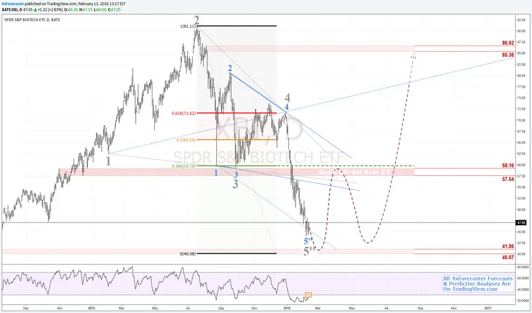Click the gray wave 2 label at chart peak
The width and height of the screenshot is (532, 313).
(197, 20)
